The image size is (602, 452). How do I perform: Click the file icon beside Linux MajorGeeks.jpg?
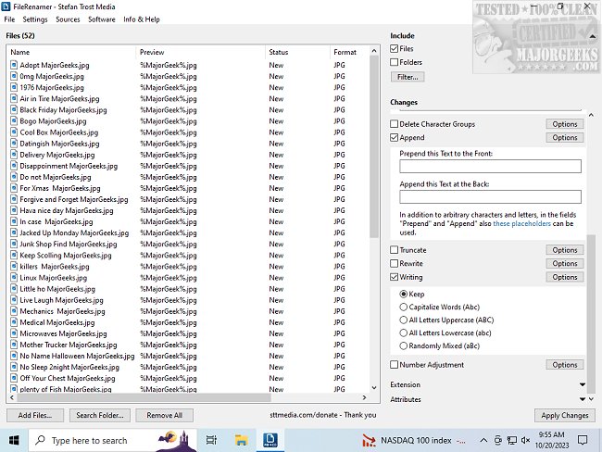coord(14,277)
